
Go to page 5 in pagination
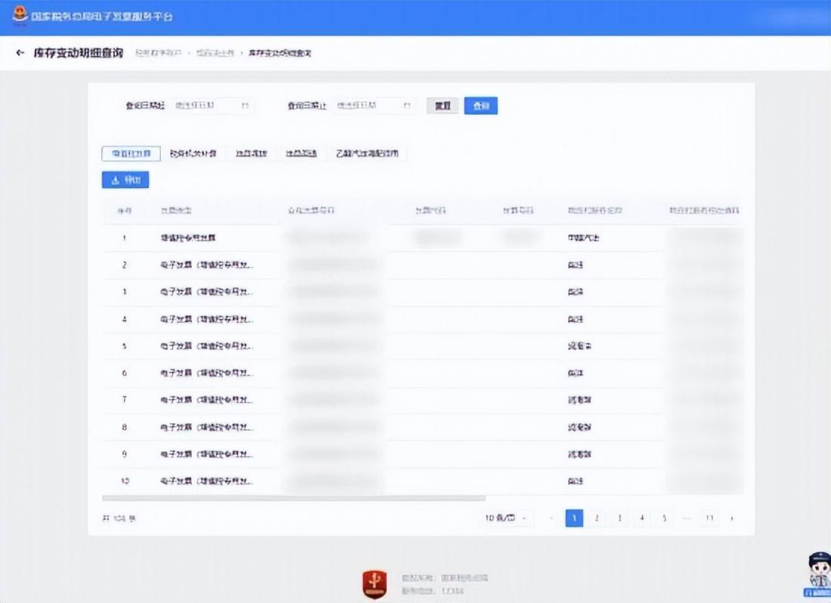coord(664,518)
